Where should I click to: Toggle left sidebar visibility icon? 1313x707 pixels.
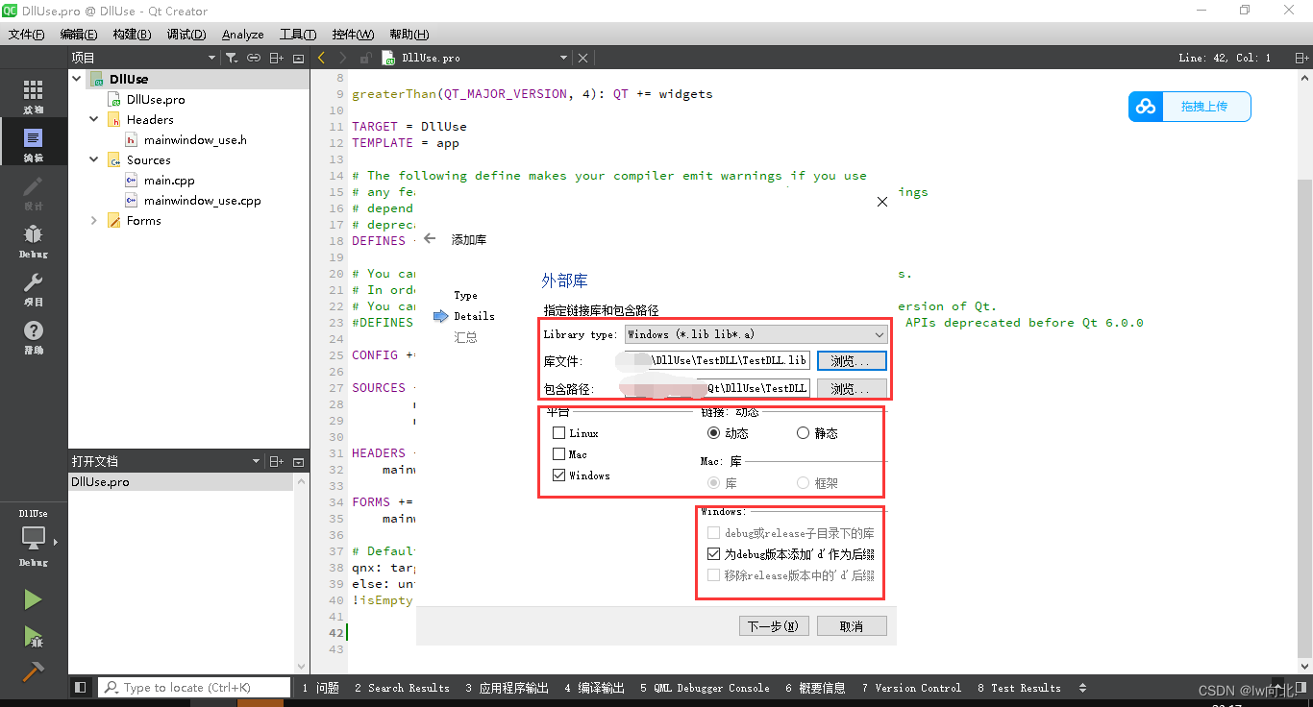coord(81,688)
